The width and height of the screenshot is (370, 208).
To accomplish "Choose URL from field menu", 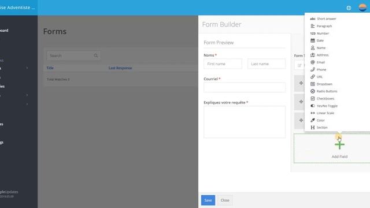I will coord(320,77).
